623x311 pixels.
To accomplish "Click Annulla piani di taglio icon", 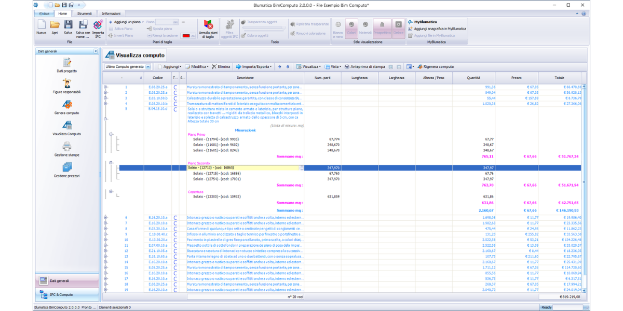I will point(208,28).
